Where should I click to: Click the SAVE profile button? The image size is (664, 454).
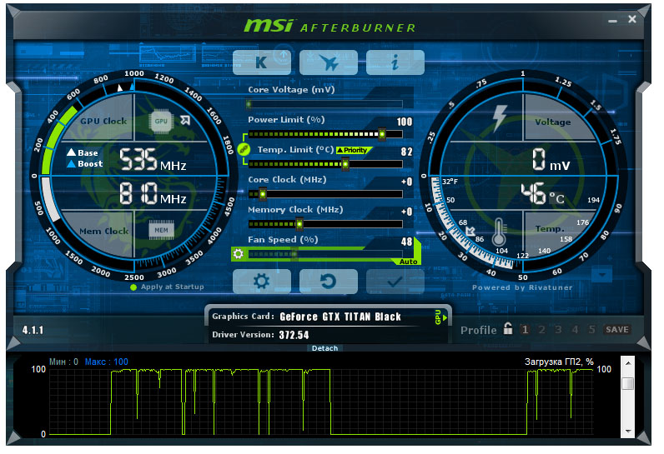click(x=617, y=330)
